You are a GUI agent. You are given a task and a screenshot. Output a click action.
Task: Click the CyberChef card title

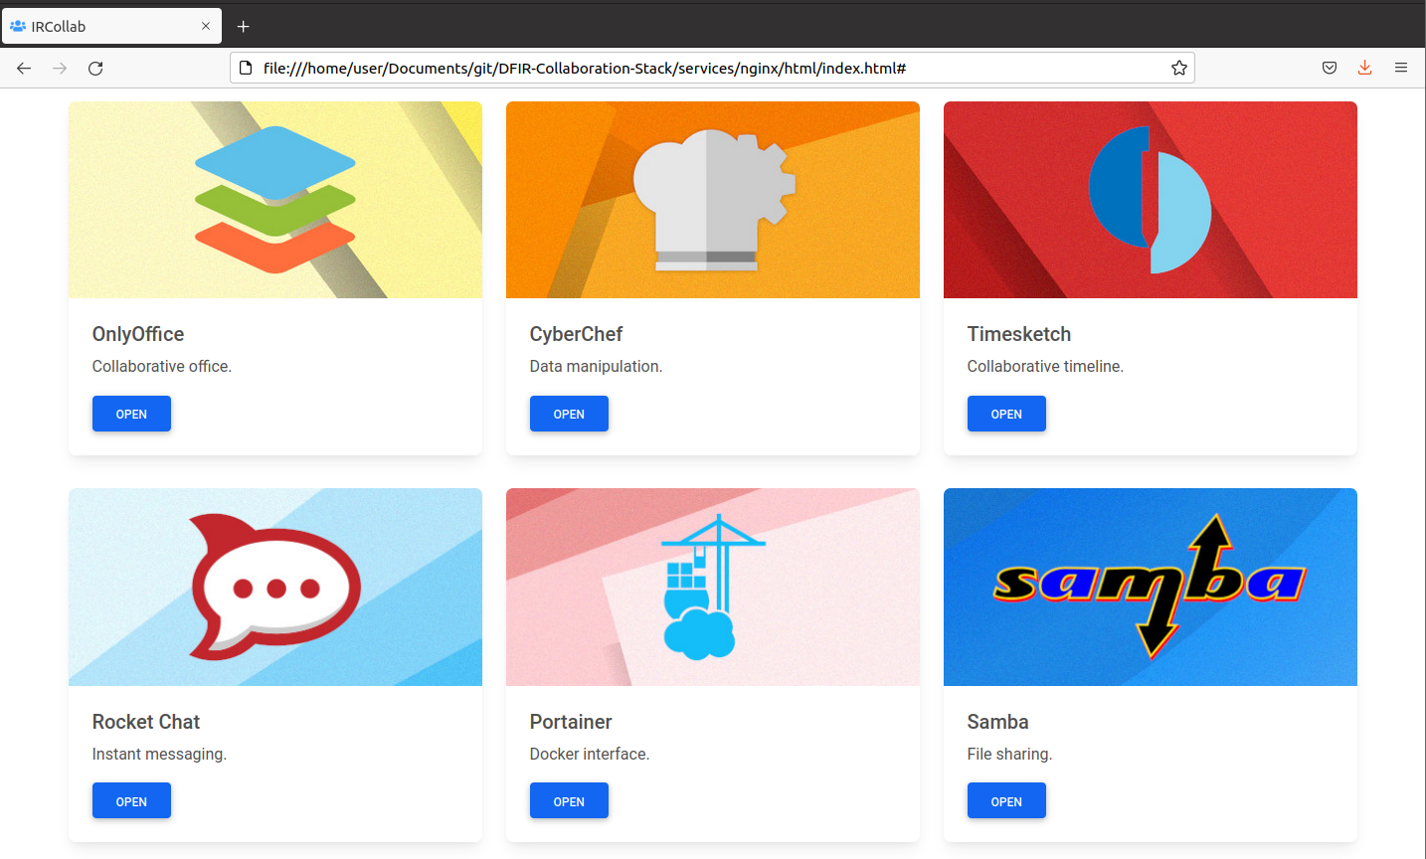[577, 334]
